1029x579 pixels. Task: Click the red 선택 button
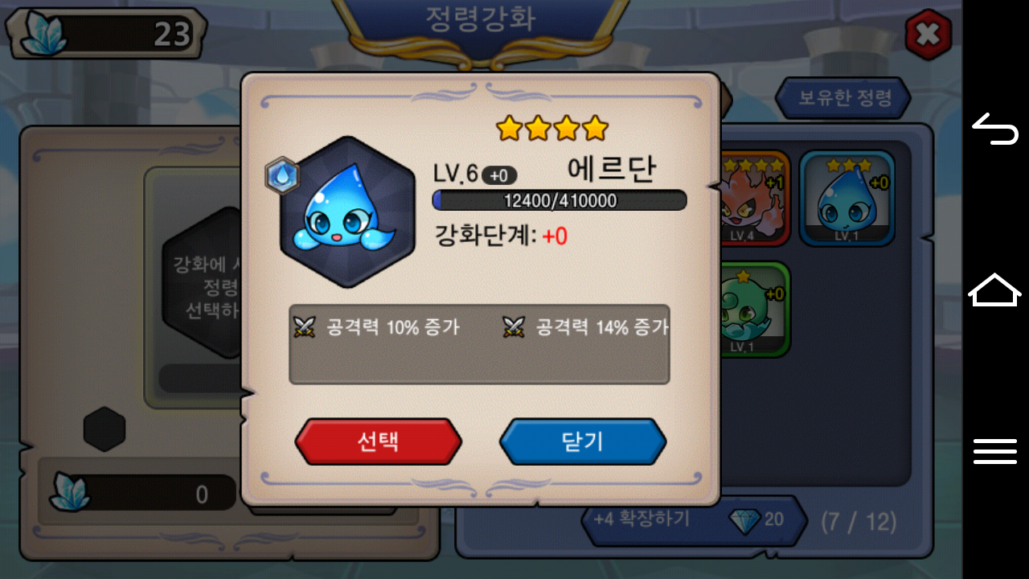click(378, 441)
